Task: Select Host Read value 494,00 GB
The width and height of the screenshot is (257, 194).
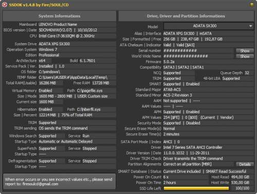Action: coord(240,177)
